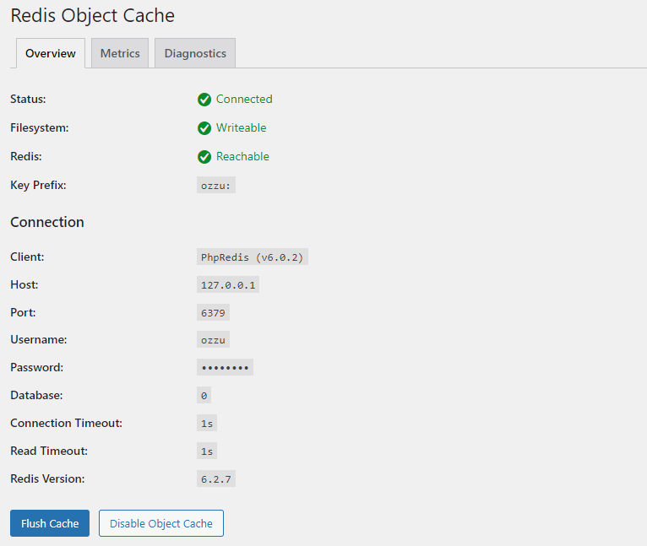
Task: Click the 'Connection Timeout:' label
Action: [67, 423]
